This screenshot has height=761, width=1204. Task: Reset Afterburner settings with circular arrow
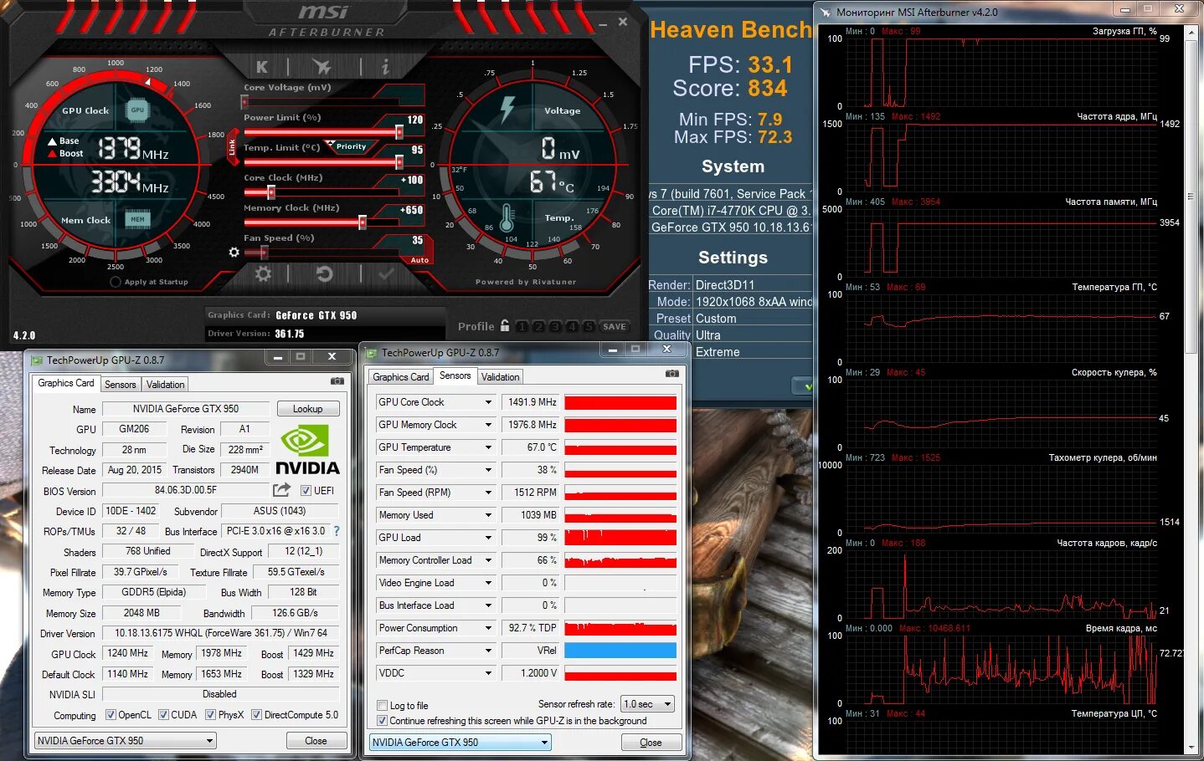tap(325, 273)
